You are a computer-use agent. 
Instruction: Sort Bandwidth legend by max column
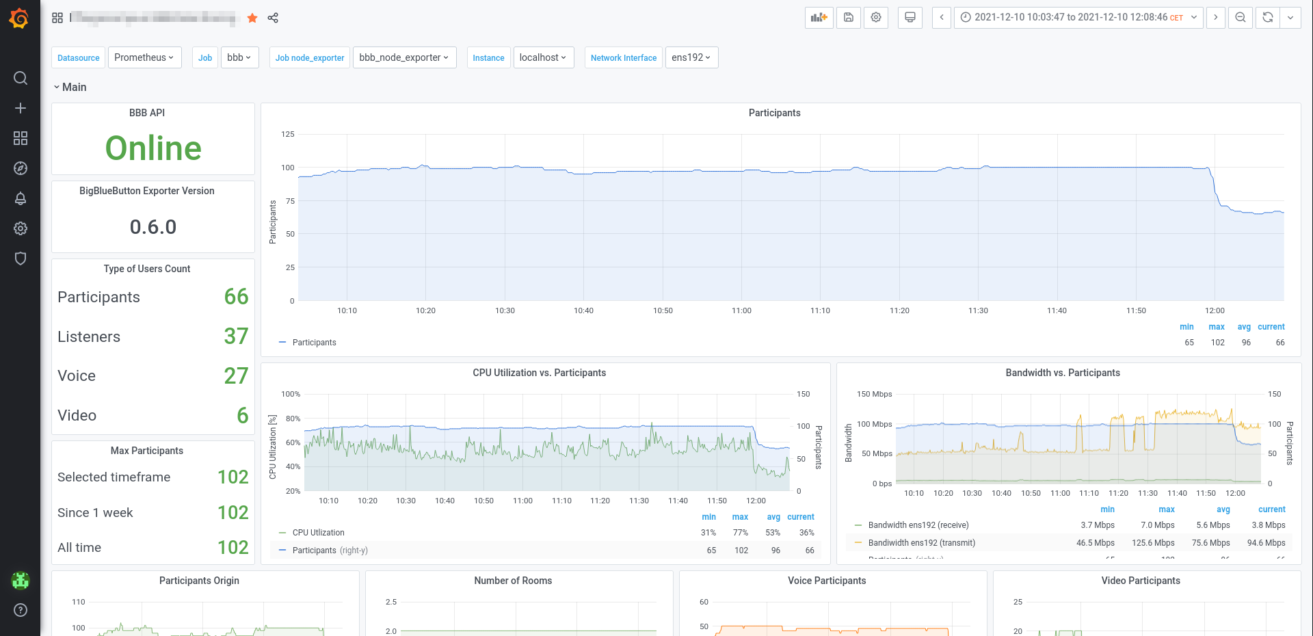click(x=1167, y=509)
